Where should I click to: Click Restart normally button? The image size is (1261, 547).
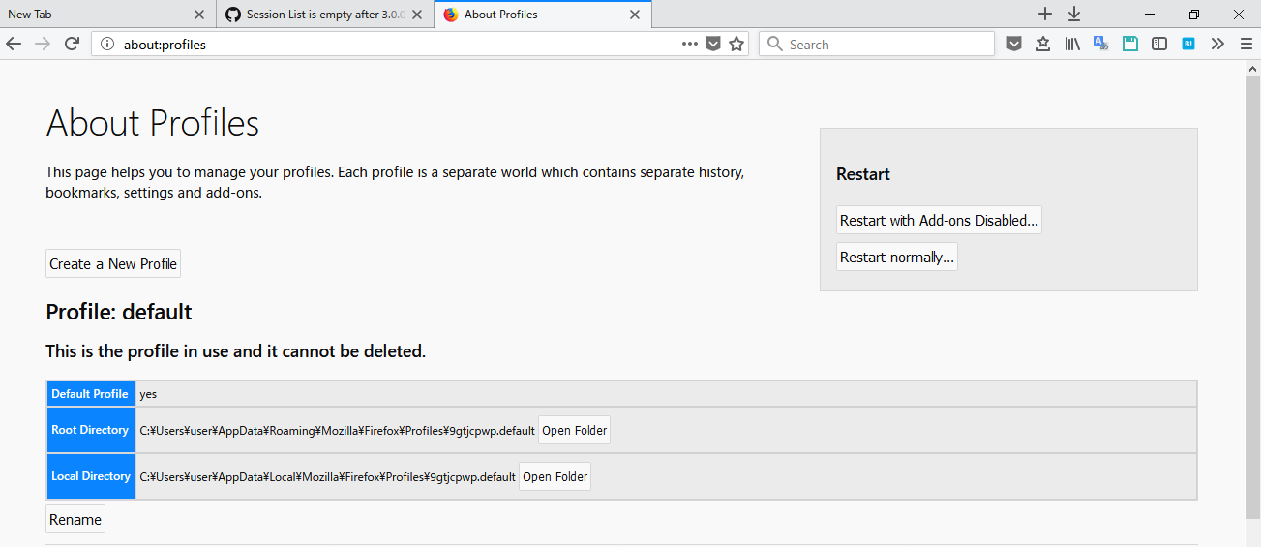pos(897,258)
